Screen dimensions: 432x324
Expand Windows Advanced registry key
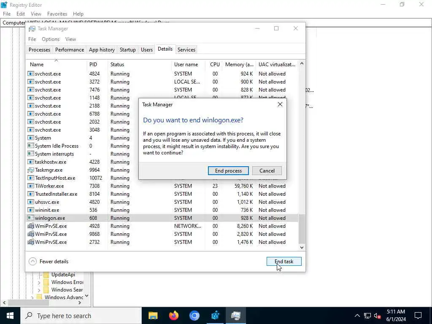click(x=32, y=297)
